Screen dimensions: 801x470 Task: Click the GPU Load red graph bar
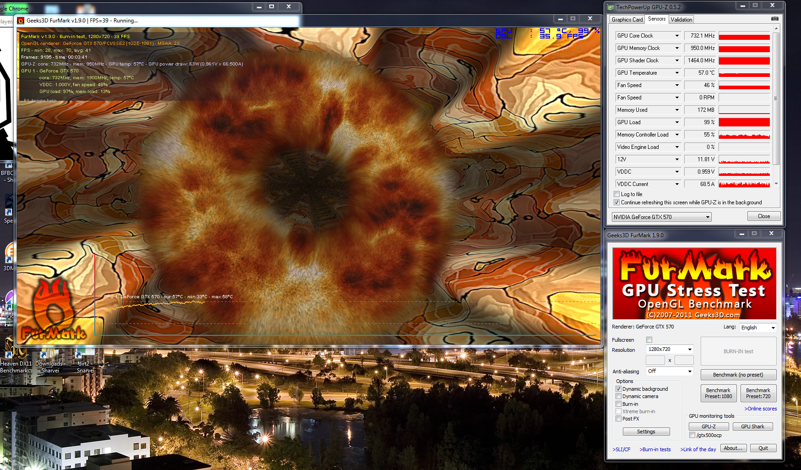744,122
